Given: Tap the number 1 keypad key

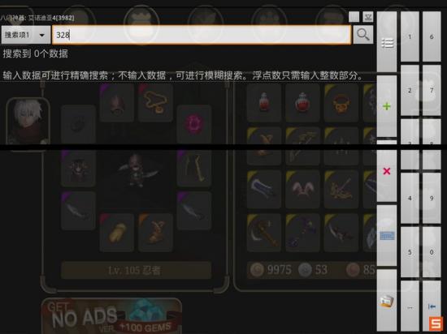Looking at the screenshot, I should [x=410, y=36].
